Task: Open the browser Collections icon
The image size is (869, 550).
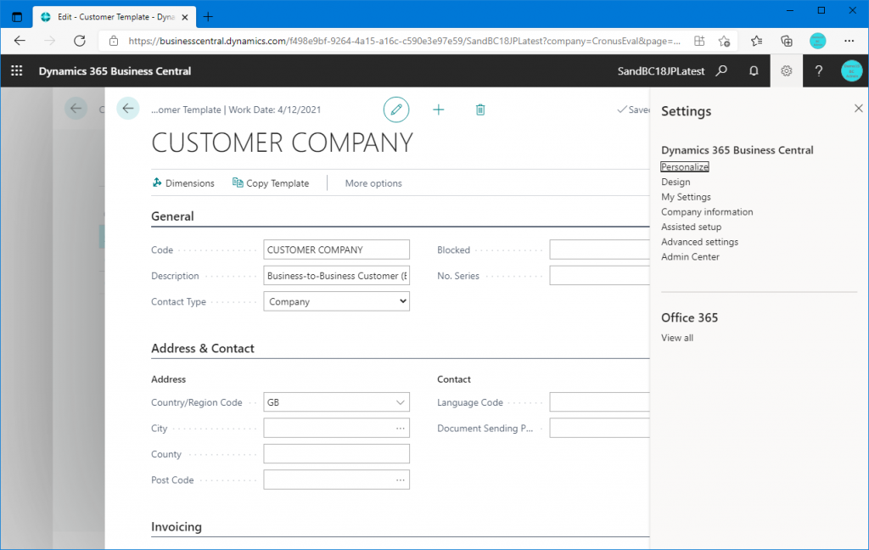Action: (787, 41)
